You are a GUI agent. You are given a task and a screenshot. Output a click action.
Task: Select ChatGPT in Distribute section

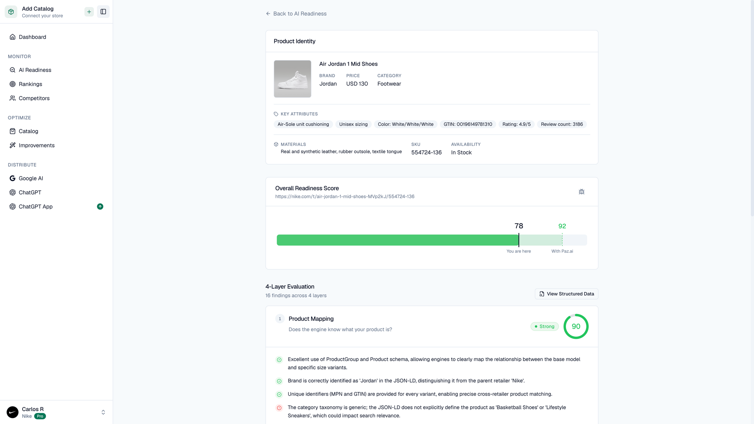pyautogui.click(x=56, y=193)
